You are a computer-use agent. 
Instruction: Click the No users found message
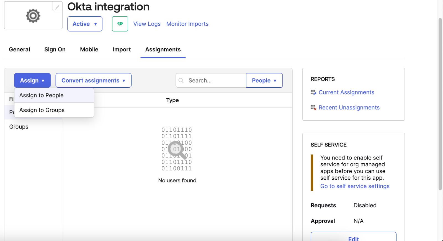(x=177, y=180)
